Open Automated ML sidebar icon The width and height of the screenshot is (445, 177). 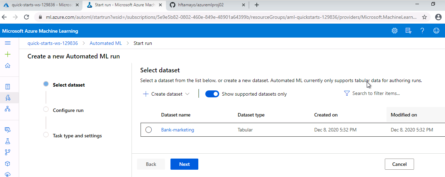[x=8, y=98]
